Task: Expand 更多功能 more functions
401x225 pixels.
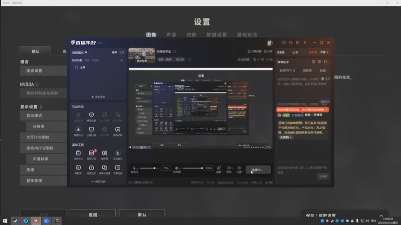Action: tap(98, 181)
